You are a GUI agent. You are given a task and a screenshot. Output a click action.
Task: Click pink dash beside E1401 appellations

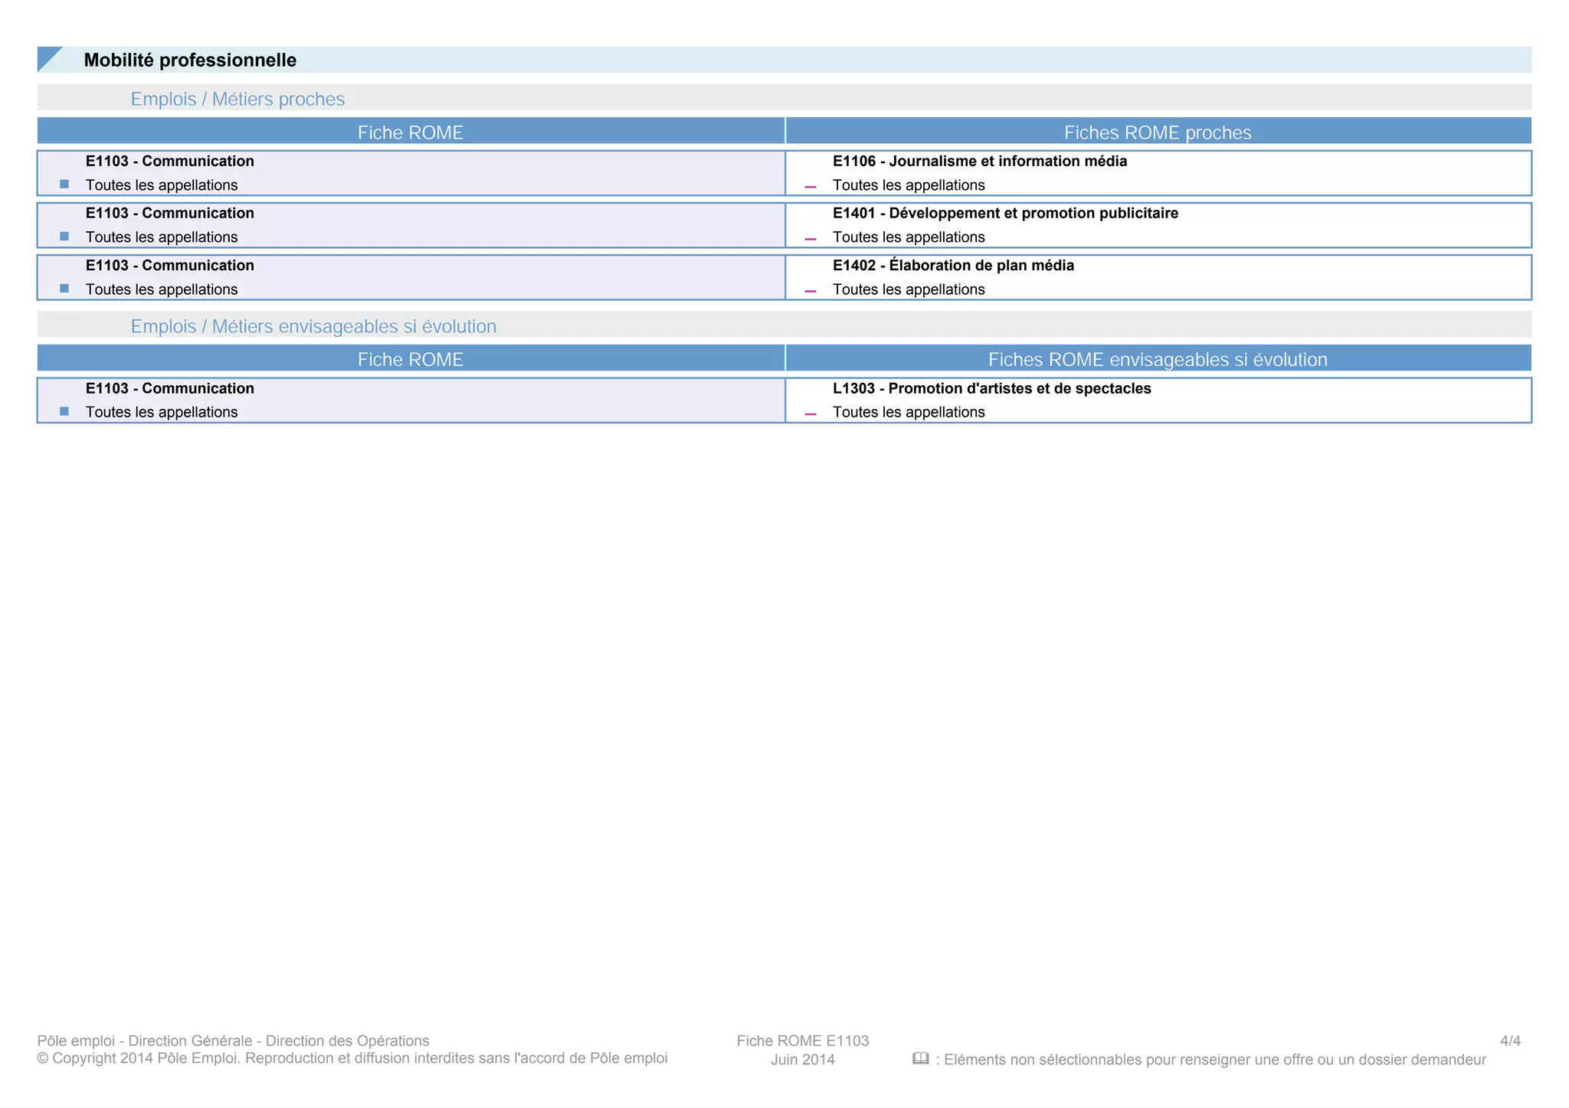click(x=811, y=239)
